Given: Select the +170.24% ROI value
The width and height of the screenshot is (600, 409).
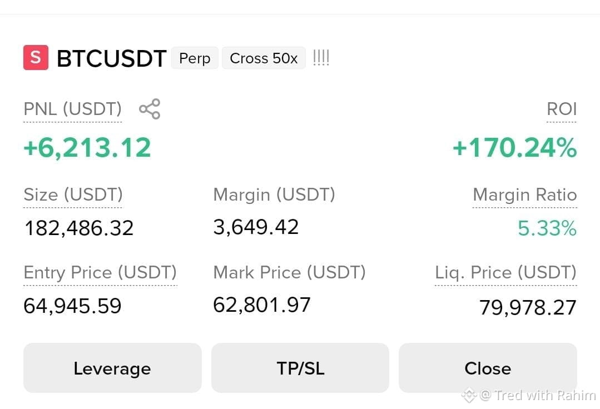Looking at the screenshot, I should 515,148.
